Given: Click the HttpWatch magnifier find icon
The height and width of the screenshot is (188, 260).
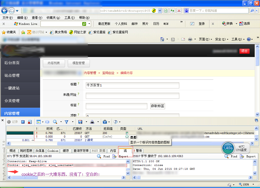Looking at the screenshot, I should [55, 122].
